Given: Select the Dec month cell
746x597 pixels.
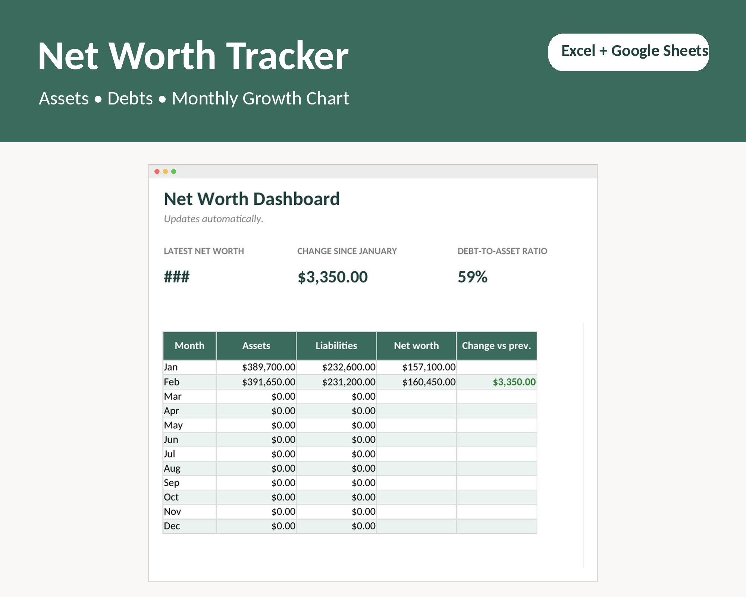Looking at the screenshot, I should pyautogui.click(x=189, y=526).
